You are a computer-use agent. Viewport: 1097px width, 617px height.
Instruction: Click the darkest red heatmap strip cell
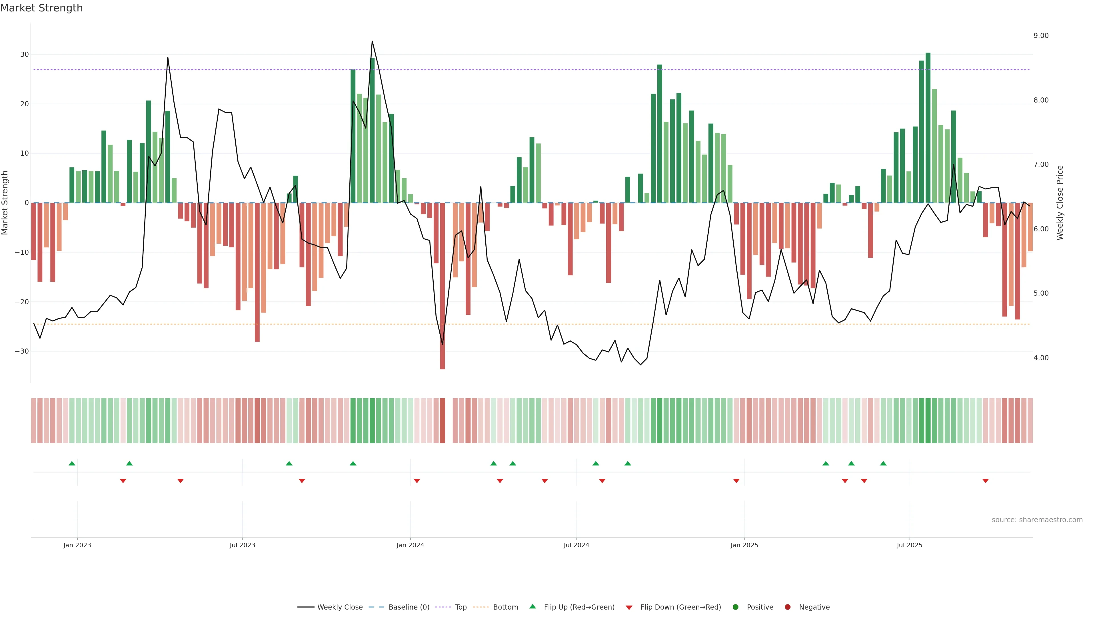click(x=443, y=420)
